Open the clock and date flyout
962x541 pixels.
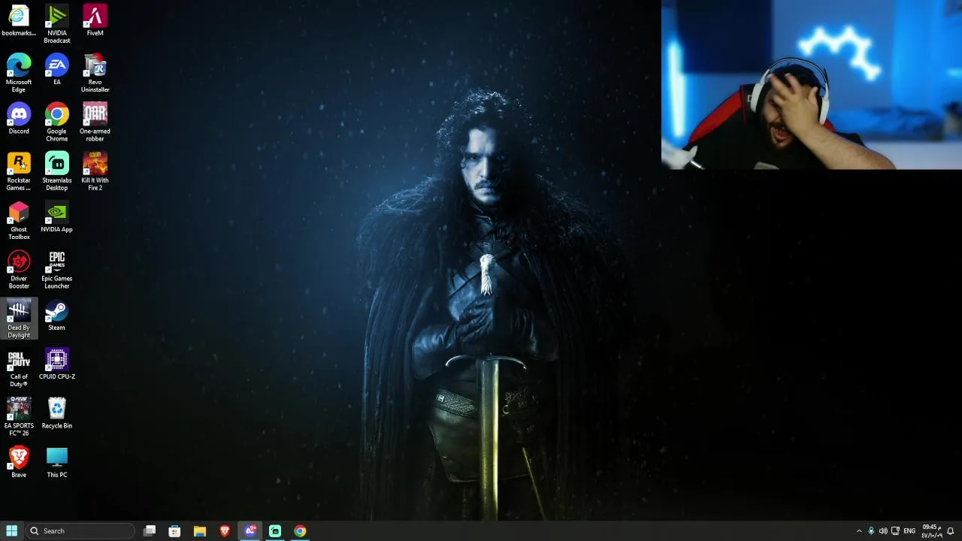coord(932,531)
